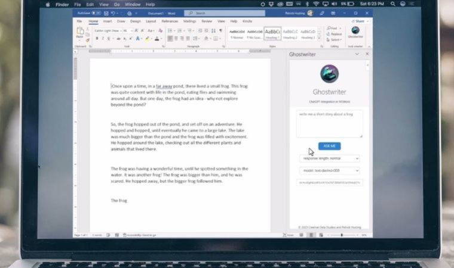Click the Word title bar Search box
Viewport: 454px width, 268px height.
click(x=225, y=13)
